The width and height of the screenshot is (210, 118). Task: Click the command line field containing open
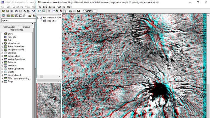(x=18, y=20)
